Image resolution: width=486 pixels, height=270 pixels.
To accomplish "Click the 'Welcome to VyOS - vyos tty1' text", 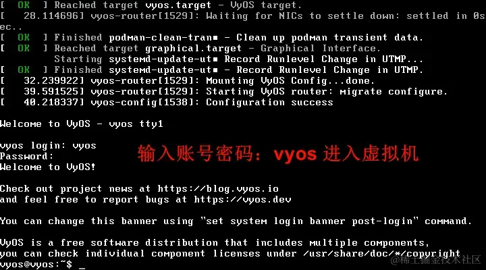I will pos(82,124).
